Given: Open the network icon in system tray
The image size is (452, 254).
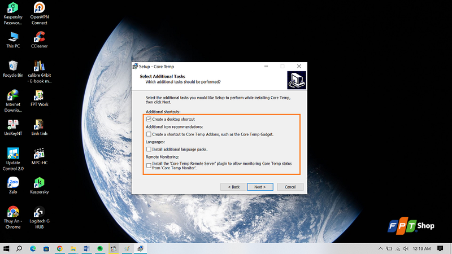Looking at the screenshot, I should [398, 248].
